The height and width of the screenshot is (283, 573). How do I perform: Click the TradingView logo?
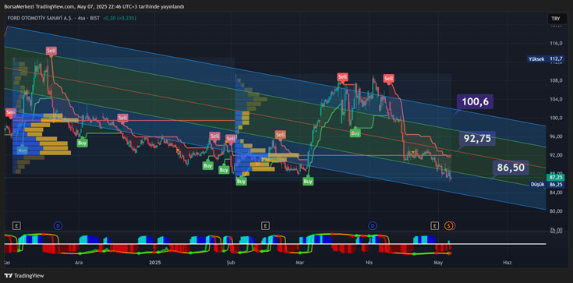(24, 276)
